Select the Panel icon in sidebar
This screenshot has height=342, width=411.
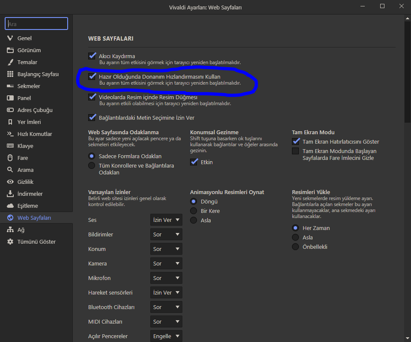pyautogui.click(x=10, y=98)
